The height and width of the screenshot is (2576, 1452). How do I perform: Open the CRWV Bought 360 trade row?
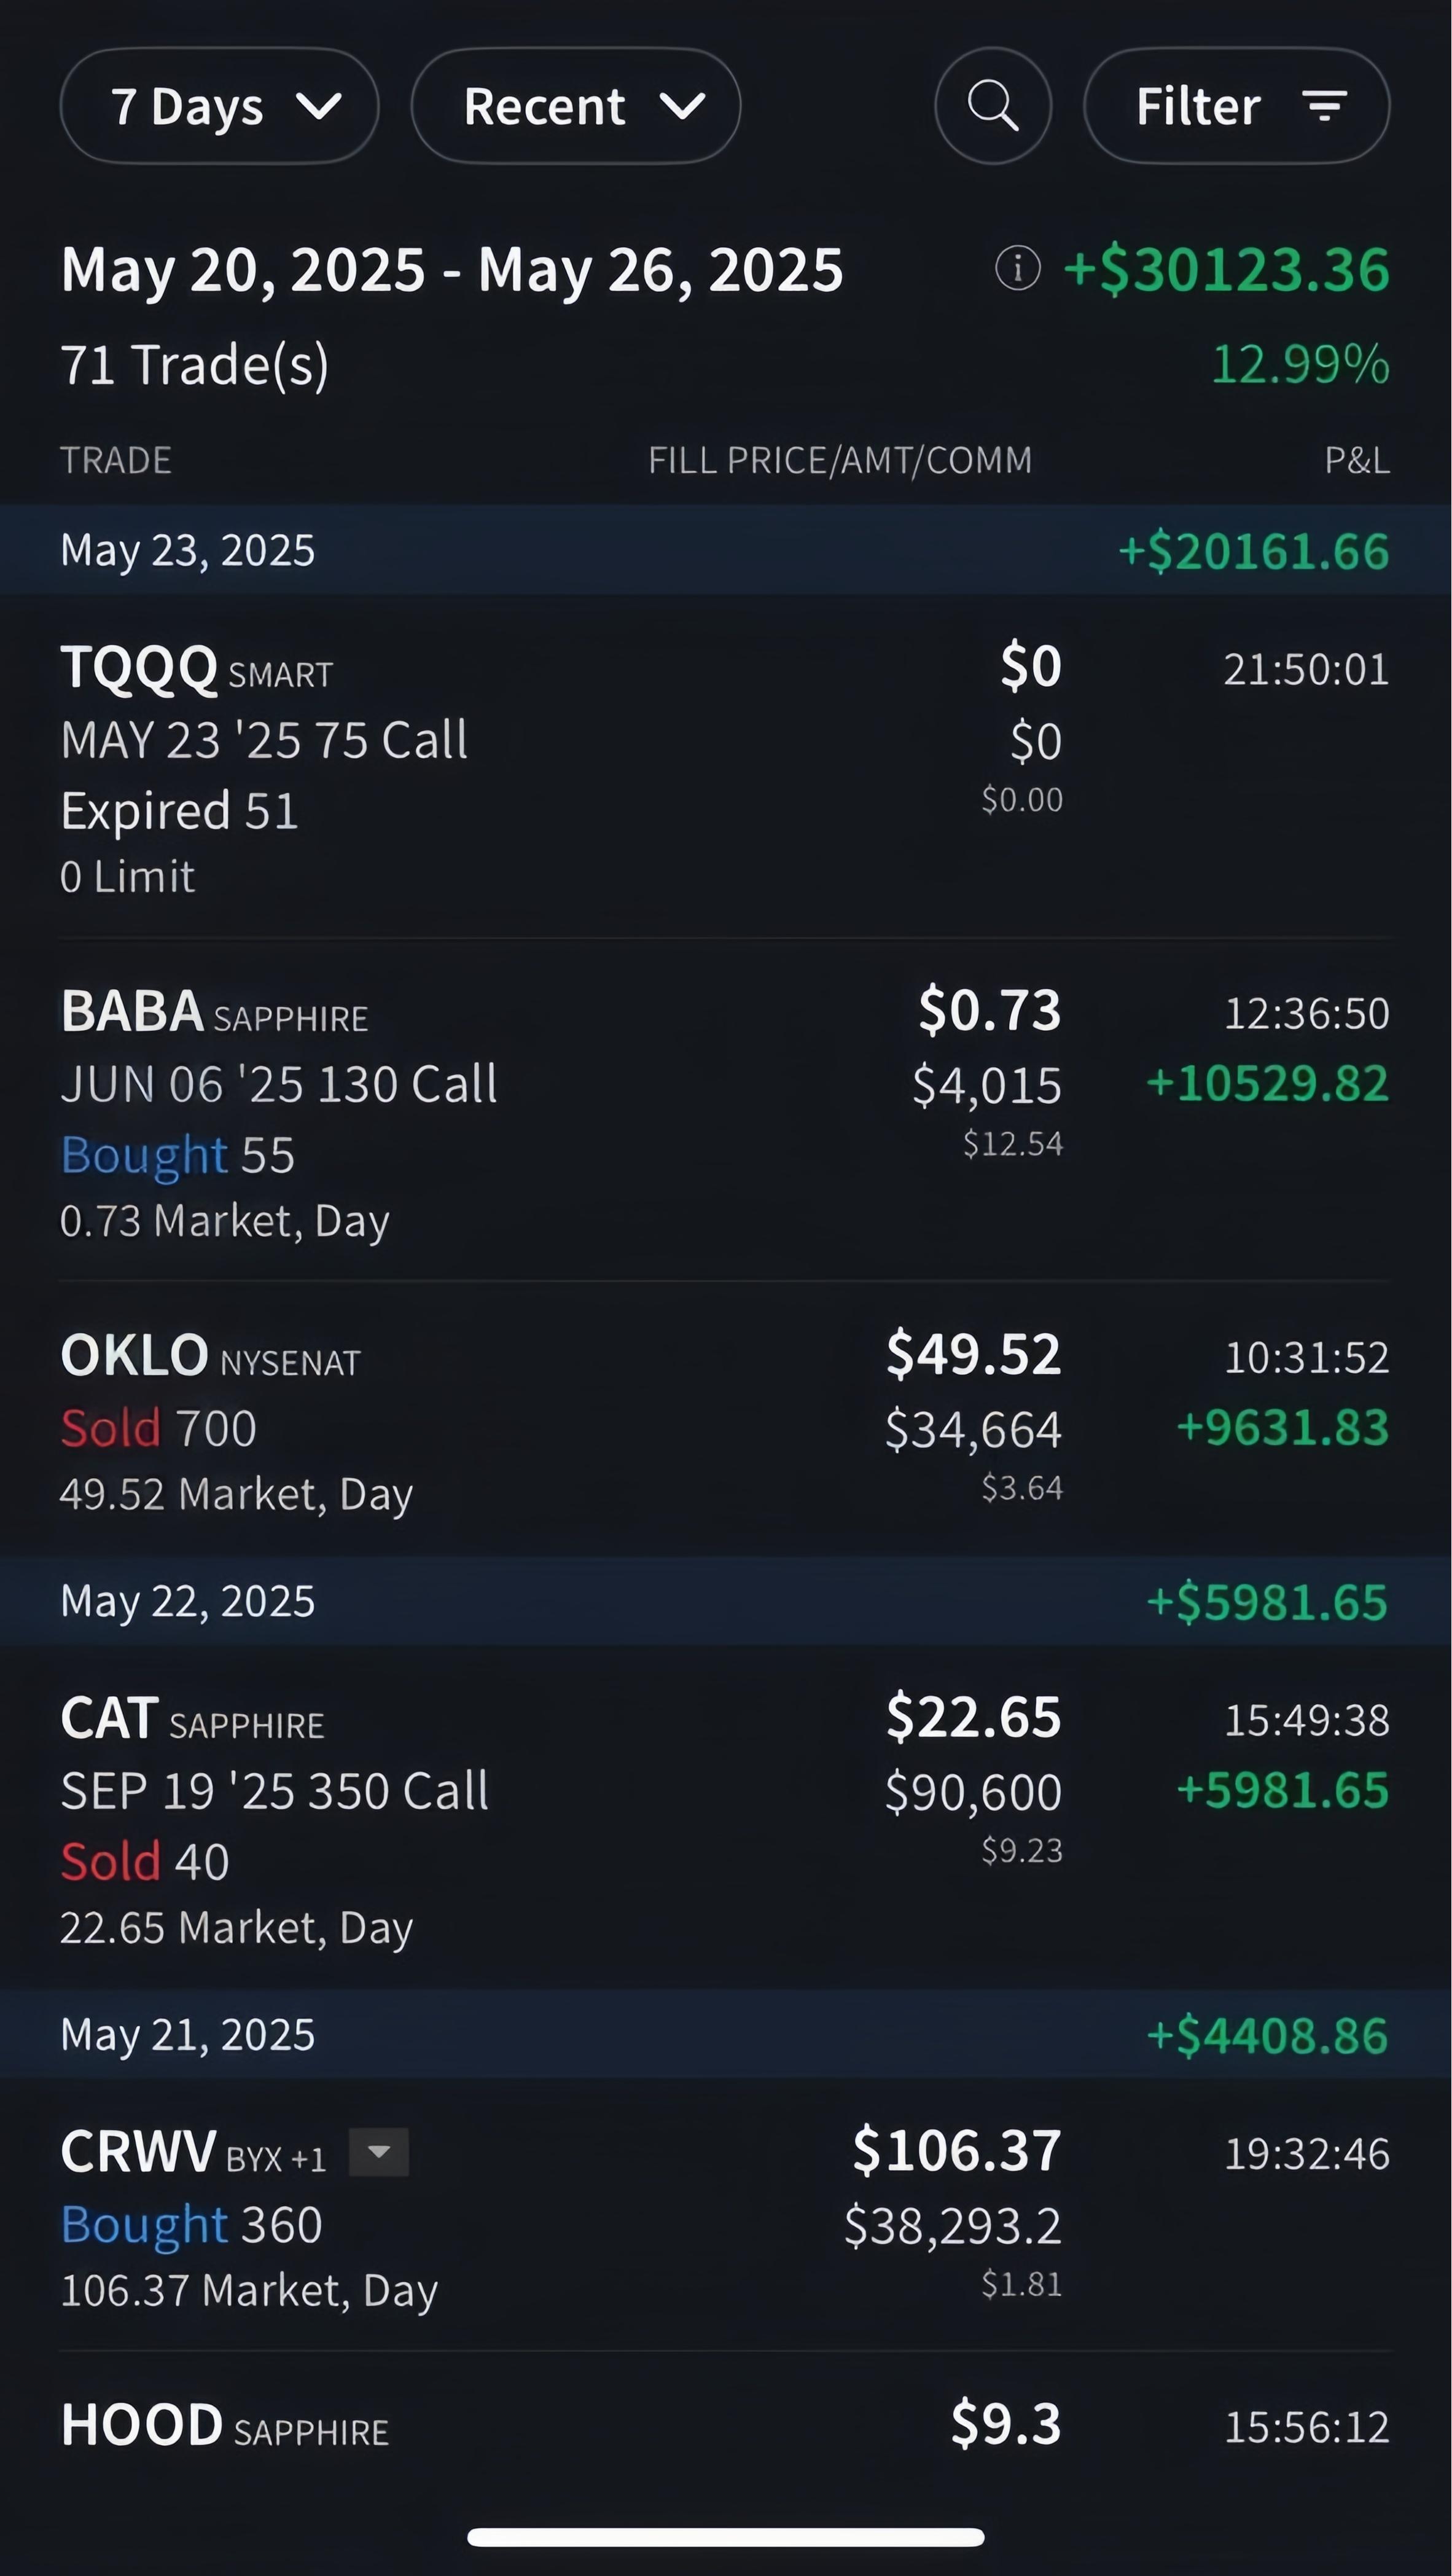tap(726, 2216)
